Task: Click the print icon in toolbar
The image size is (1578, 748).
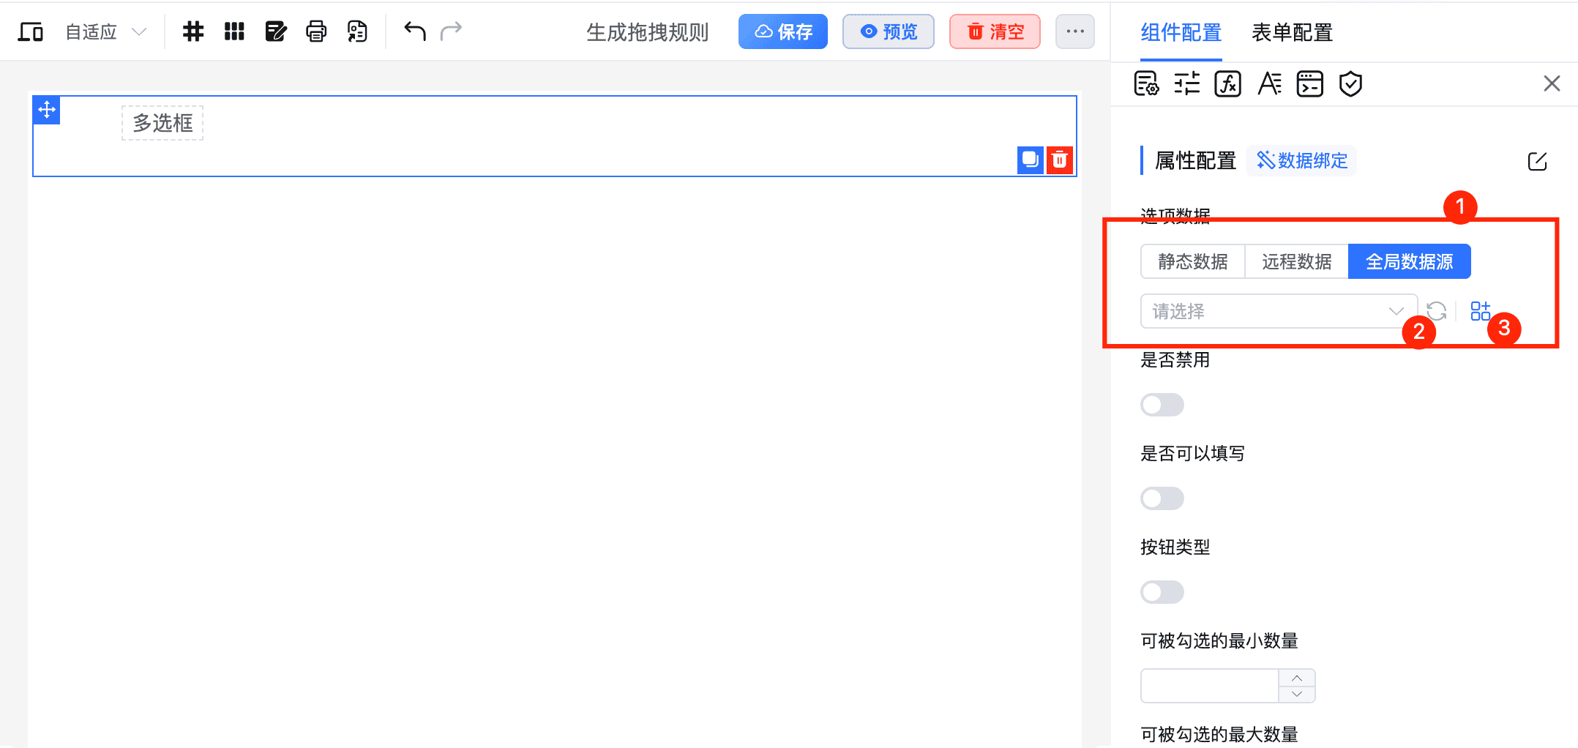Action: 316,31
